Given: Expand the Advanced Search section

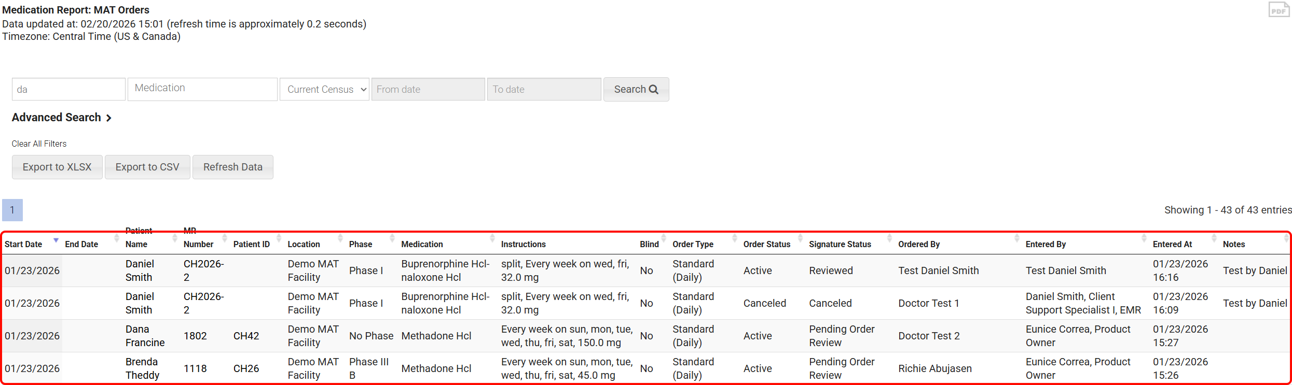Looking at the screenshot, I should click(61, 118).
